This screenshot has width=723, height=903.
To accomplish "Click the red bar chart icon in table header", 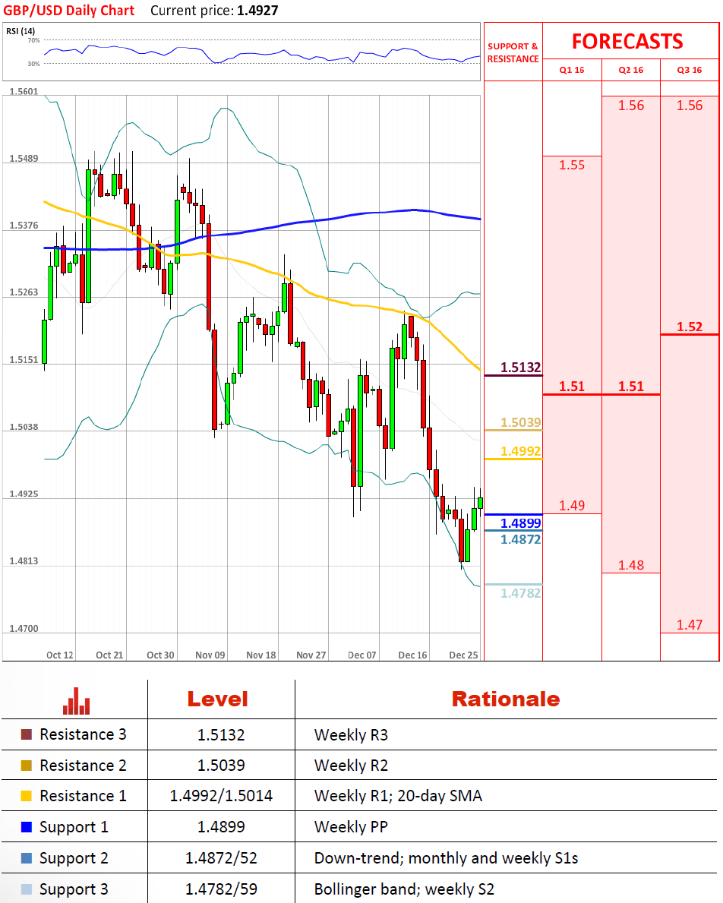I will point(76,701).
